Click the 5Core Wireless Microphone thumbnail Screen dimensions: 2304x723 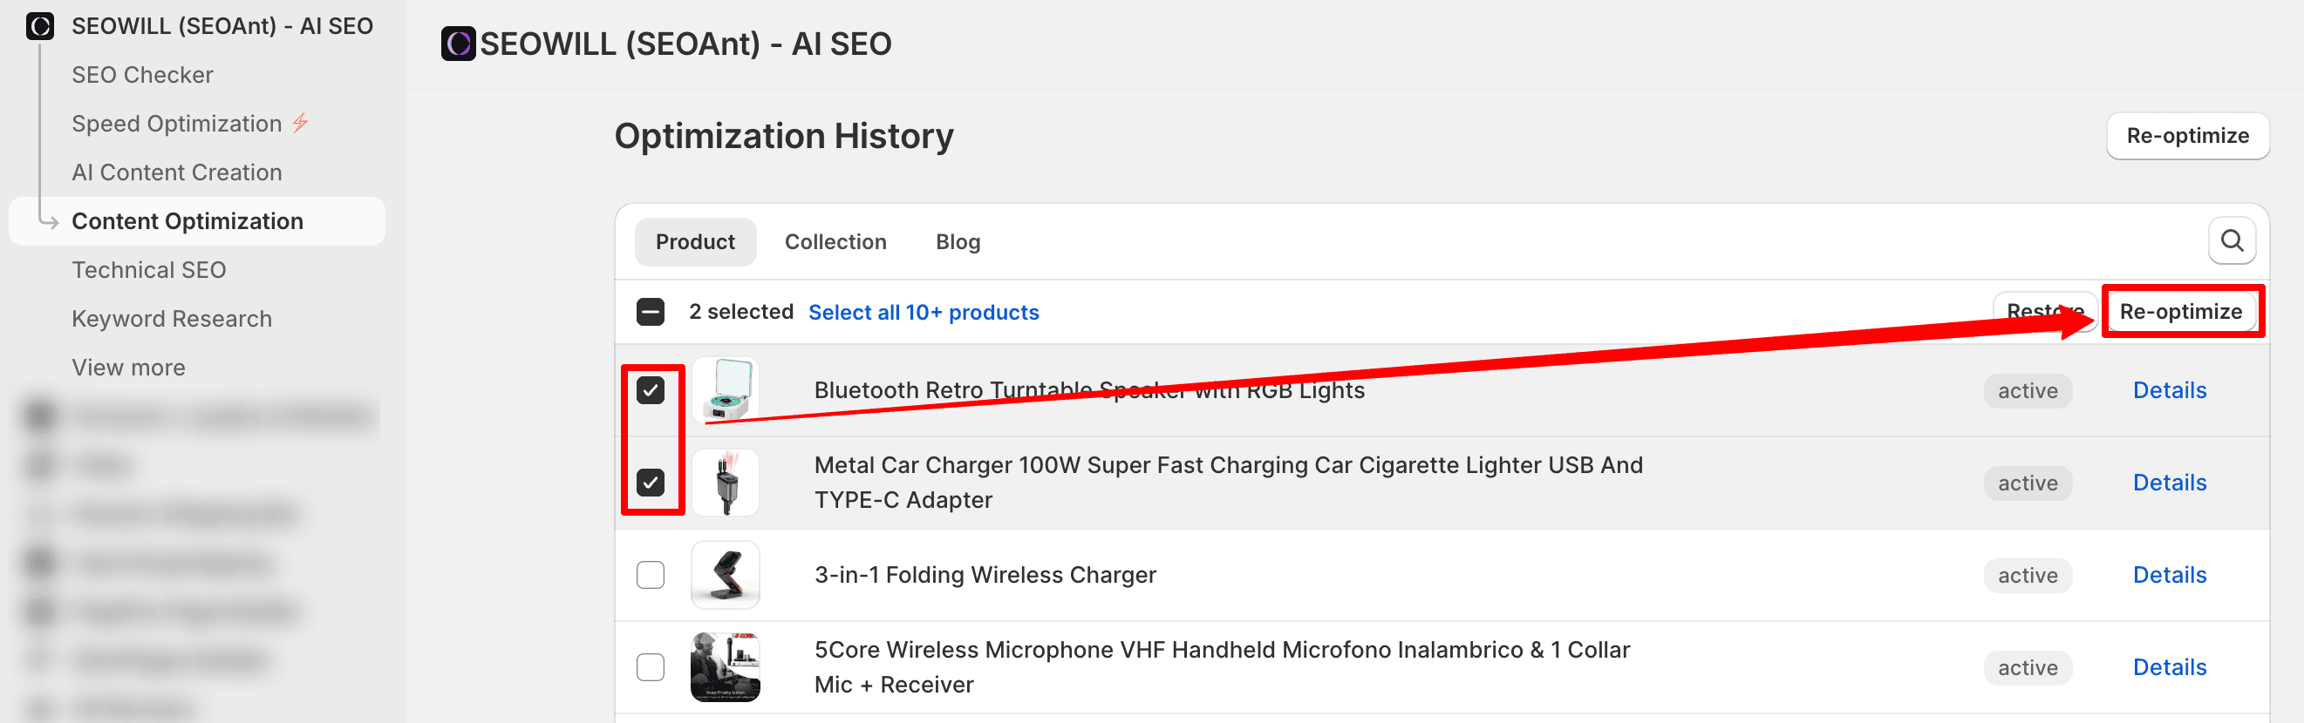726,666
